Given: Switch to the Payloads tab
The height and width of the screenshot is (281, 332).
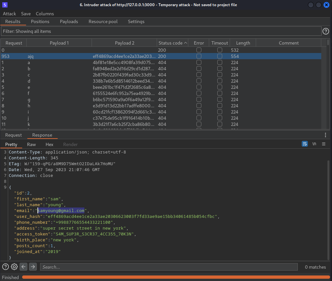Looking at the screenshot, I should pyautogui.click(x=69, y=21).
